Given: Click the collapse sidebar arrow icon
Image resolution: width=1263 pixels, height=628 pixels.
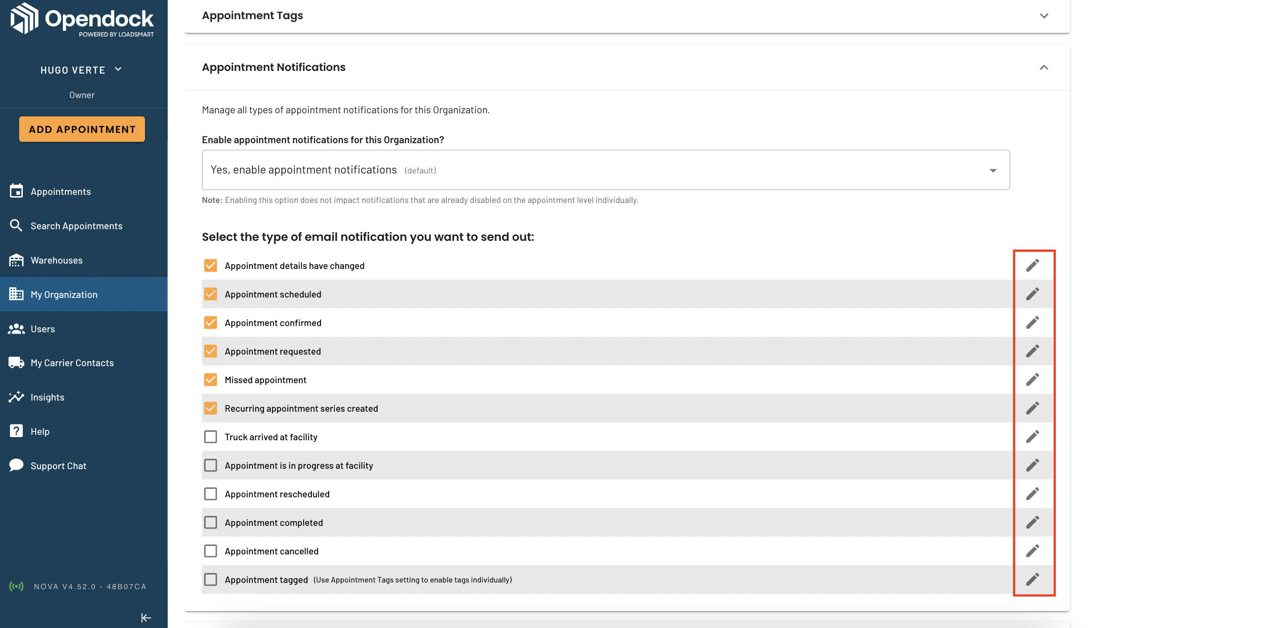Looking at the screenshot, I should point(146,618).
